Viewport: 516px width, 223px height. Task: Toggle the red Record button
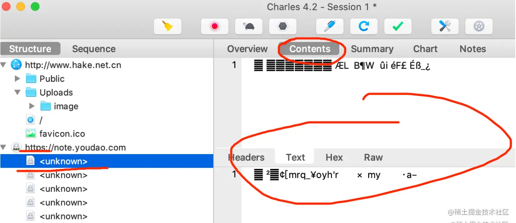tap(215, 26)
